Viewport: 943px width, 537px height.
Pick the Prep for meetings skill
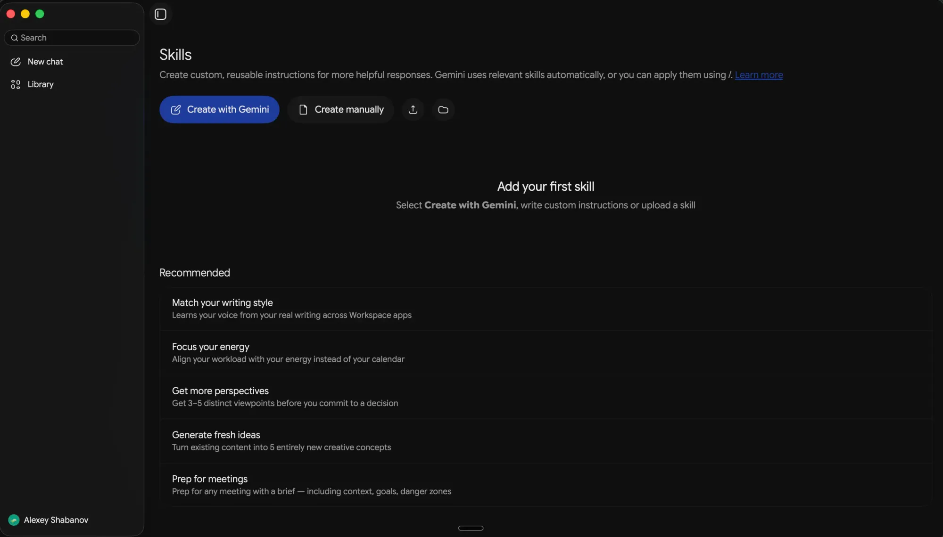coord(546,485)
